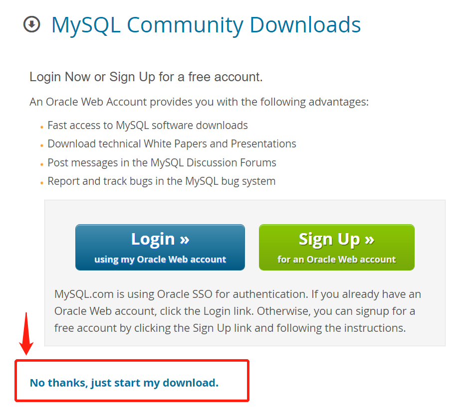Image resolution: width=474 pixels, height=408 pixels.
Task: Click orange bullet before Fast access
Action: (x=42, y=127)
